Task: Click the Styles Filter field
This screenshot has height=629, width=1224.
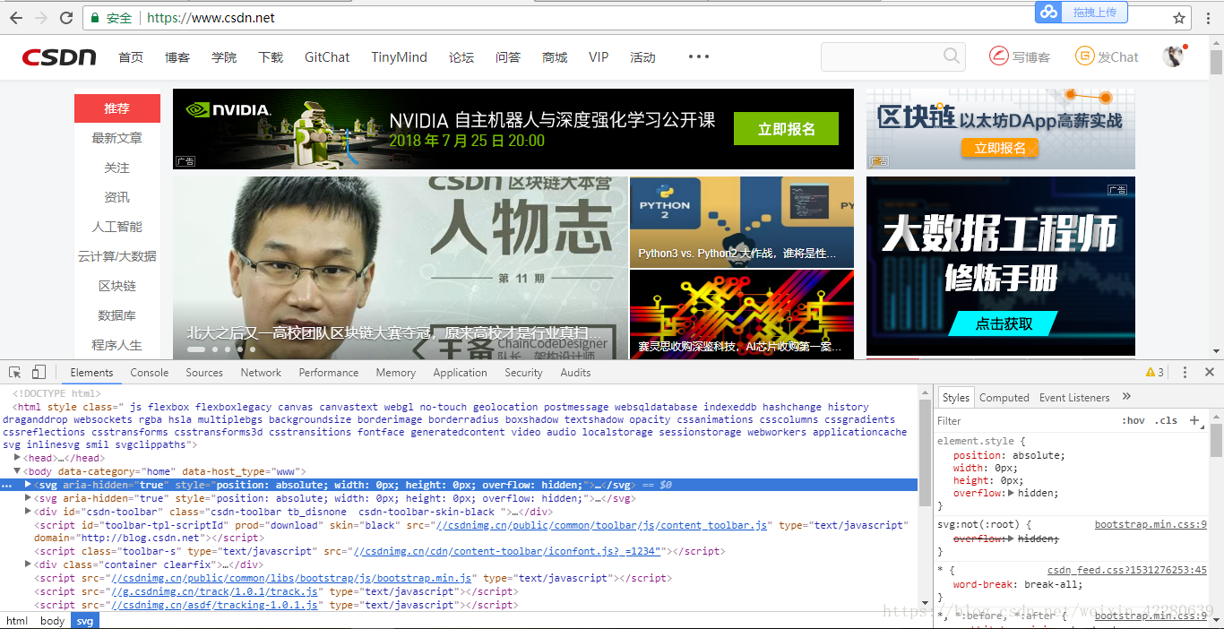Action: click(x=1026, y=420)
